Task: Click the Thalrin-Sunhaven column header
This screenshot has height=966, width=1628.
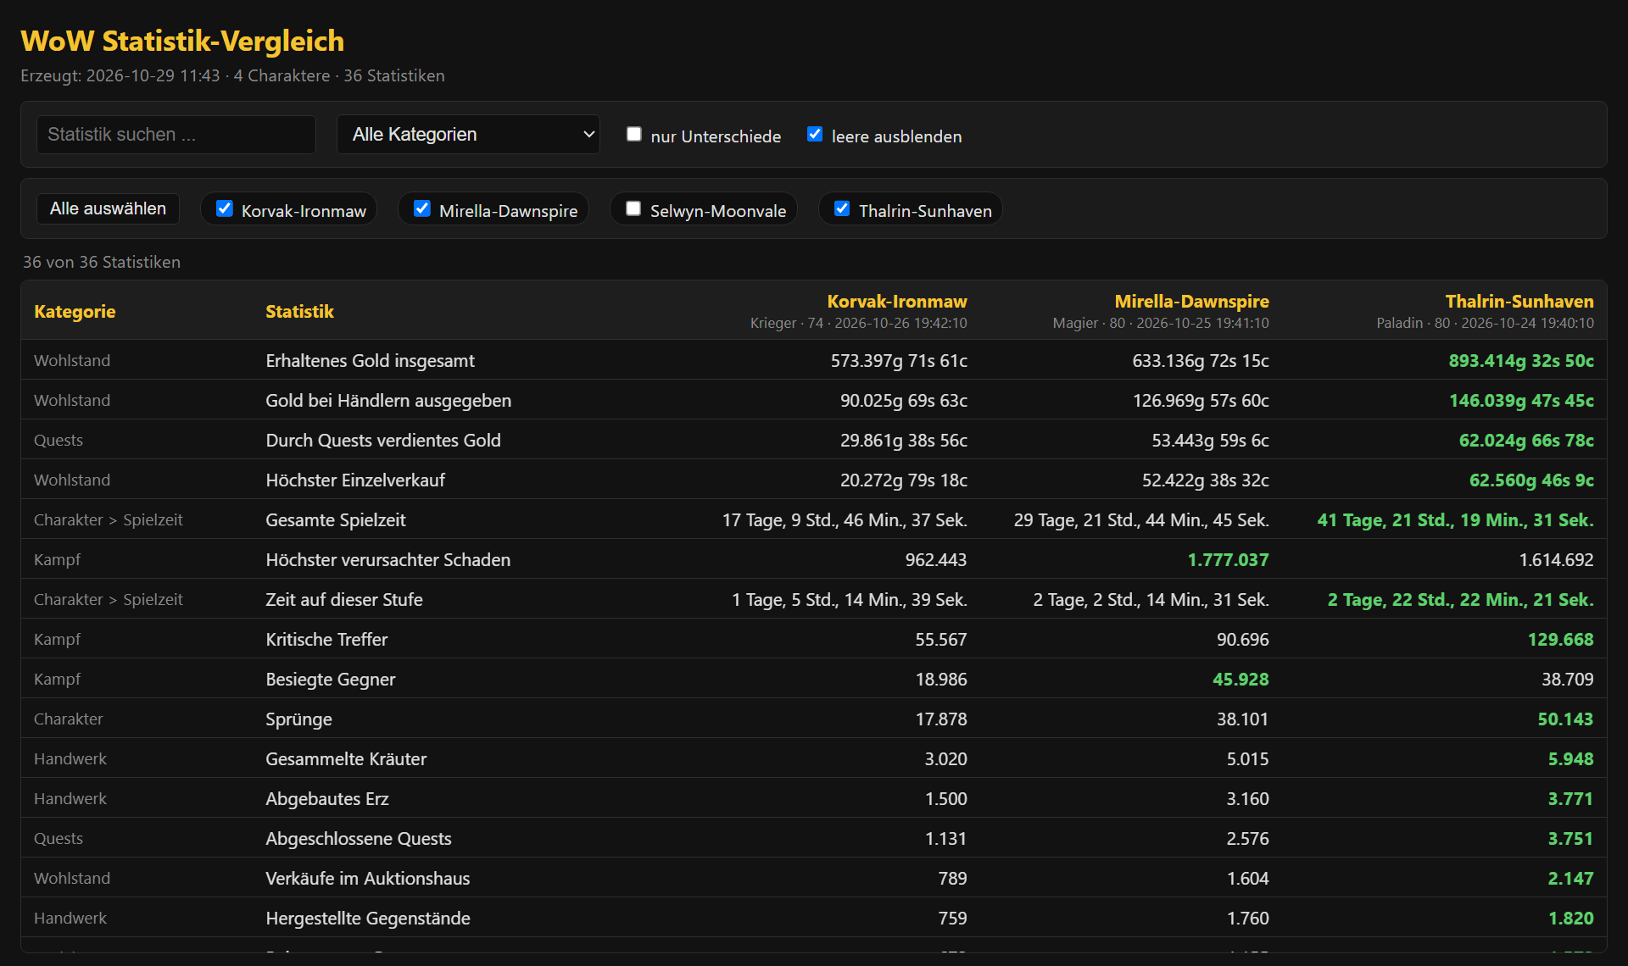Action: click(1519, 302)
